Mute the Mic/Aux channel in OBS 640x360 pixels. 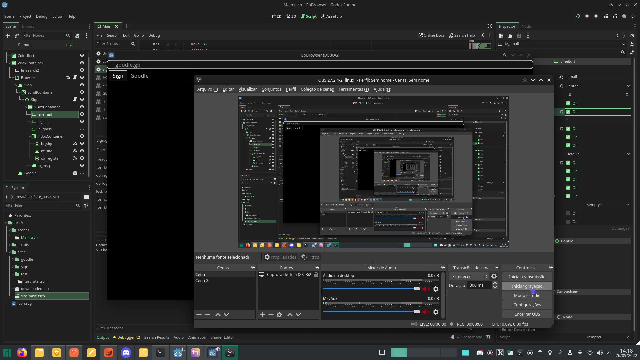point(426,312)
